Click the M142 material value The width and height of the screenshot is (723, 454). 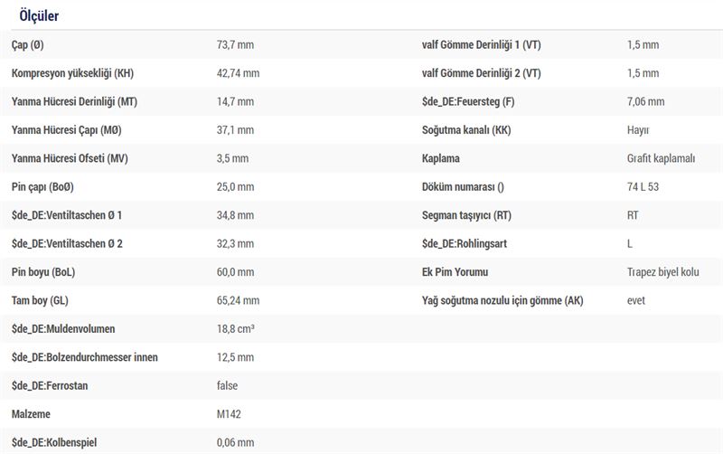click(x=230, y=414)
